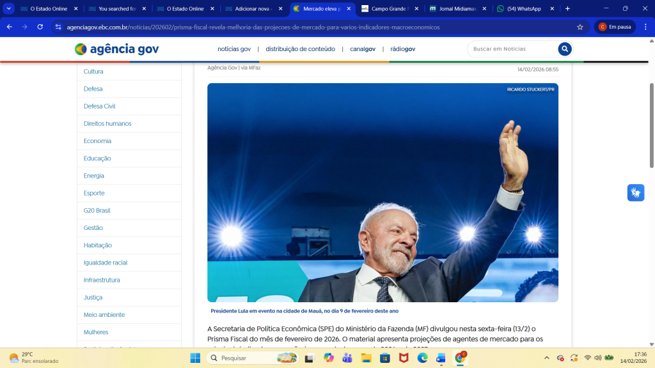Click the agência gov logo

(116, 49)
